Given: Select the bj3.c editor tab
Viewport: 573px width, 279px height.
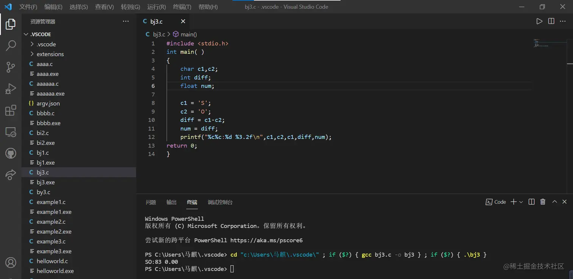Looking at the screenshot, I should coord(163,22).
